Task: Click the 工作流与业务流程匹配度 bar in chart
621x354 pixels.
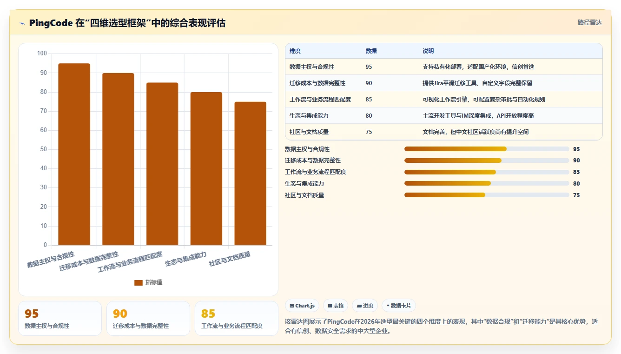Action: [x=162, y=164]
